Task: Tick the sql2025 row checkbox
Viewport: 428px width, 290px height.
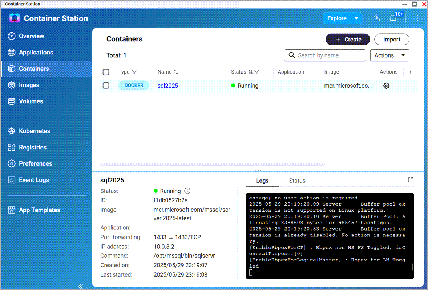Action: [x=106, y=86]
